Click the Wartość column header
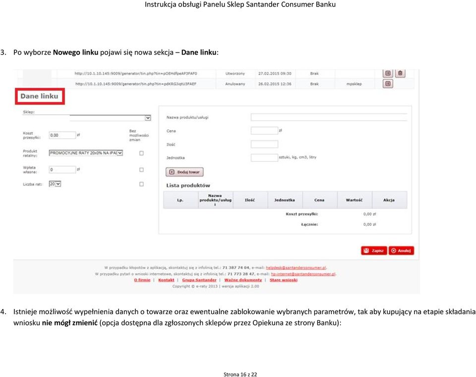The width and height of the screenshot is (476, 377). point(355,200)
